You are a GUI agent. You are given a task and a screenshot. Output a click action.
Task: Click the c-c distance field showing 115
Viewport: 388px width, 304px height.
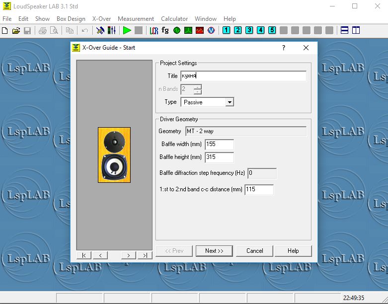coord(259,189)
